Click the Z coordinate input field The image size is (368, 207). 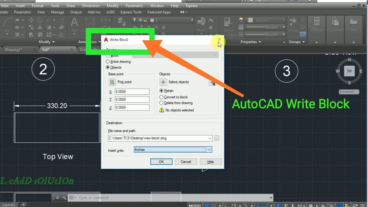(132, 107)
